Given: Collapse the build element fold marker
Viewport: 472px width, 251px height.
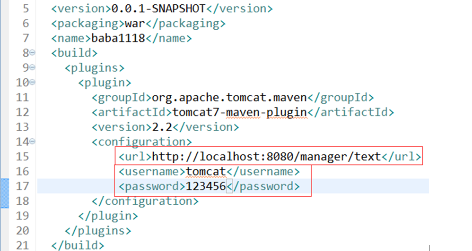Looking at the screenshot, I should 32,52.
